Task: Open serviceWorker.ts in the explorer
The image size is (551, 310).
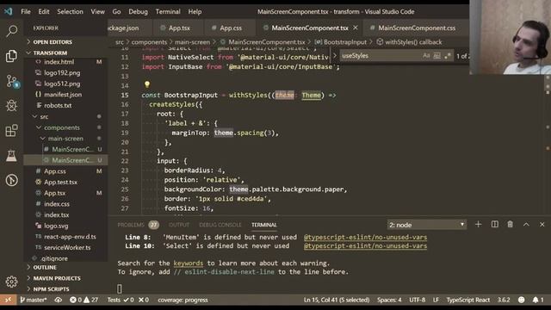Action: 67,247
